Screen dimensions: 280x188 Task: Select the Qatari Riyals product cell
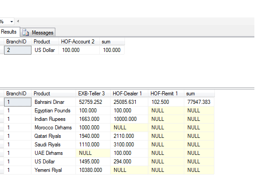pyautogui.click(x=53, y=136)
